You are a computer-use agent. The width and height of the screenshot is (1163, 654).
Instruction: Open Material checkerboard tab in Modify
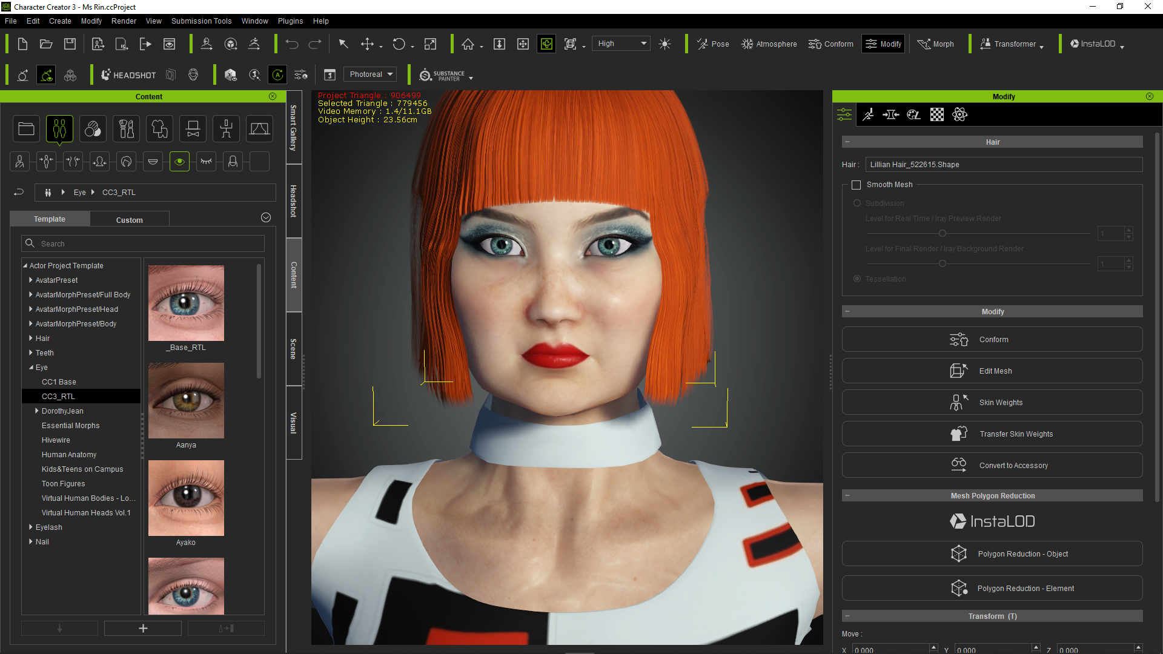[936, 114]
